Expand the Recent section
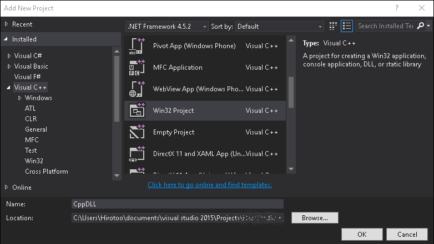The height and width of the screenshot is (244, 434). pos(6,24)
